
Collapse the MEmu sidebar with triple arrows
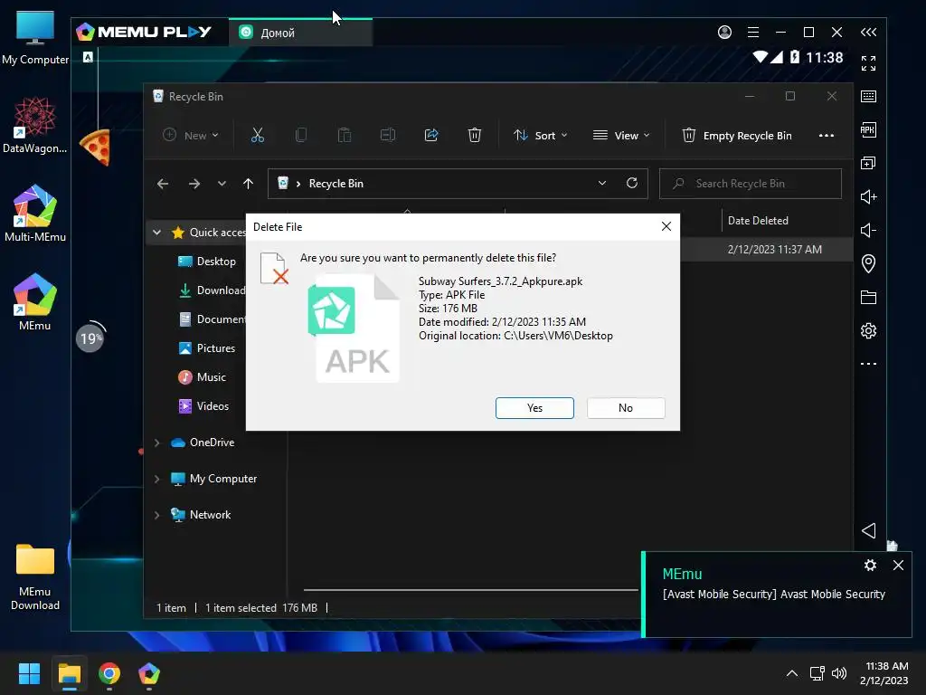click(868, 32)
